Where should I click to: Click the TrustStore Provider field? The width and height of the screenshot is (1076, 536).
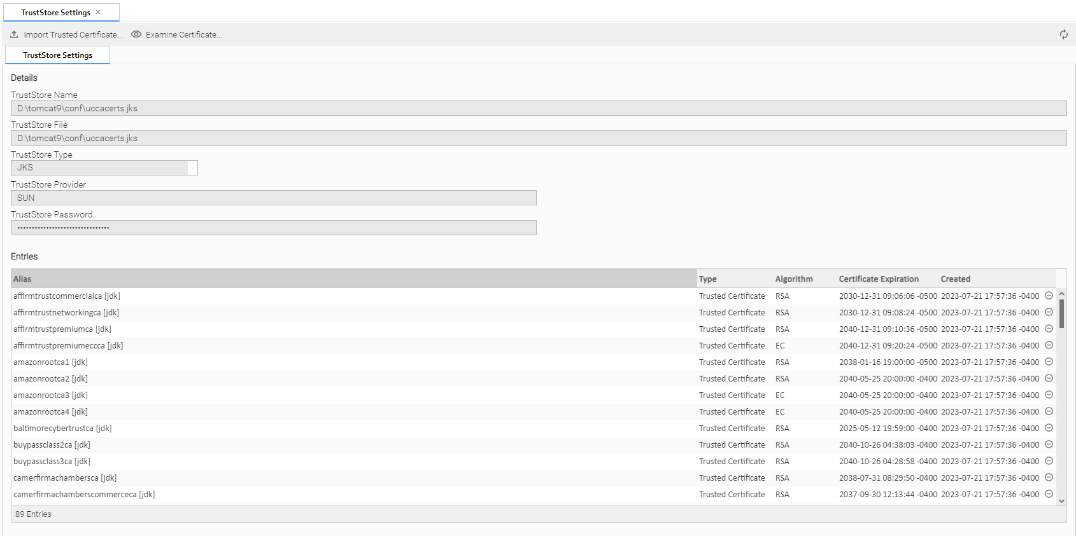coord(273,198)
